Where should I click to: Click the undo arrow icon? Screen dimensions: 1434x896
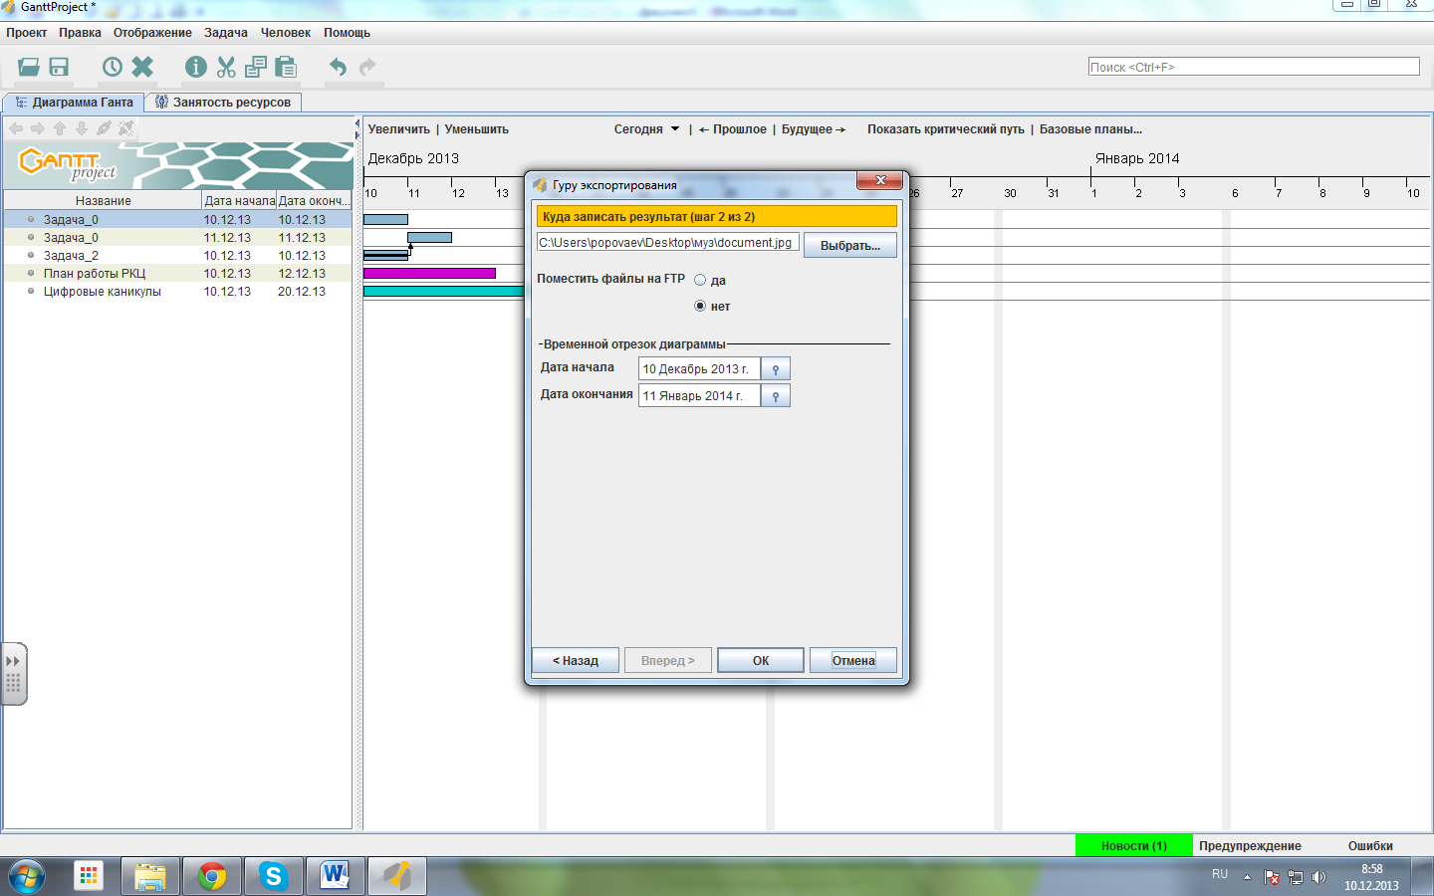pyautogui.click(x=339, y=67)
